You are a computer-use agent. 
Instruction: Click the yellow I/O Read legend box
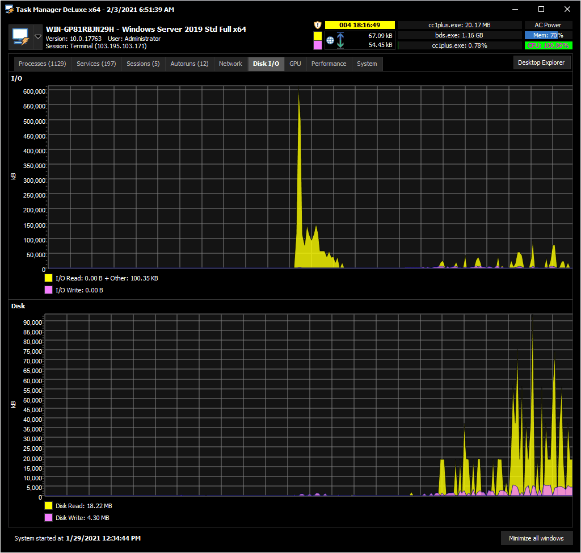click(x=49, y=278)
